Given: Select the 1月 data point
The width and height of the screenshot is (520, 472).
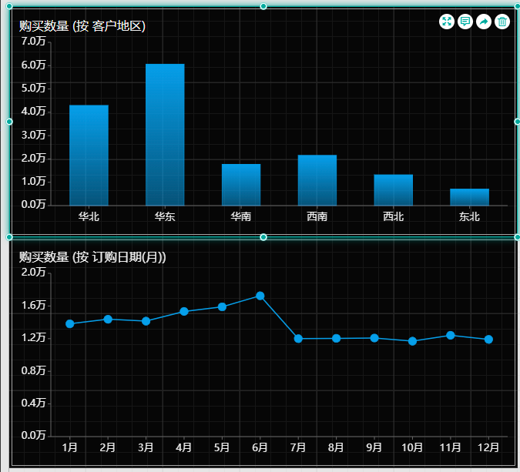Looking at the screenshot, I should tap(70, 324).
